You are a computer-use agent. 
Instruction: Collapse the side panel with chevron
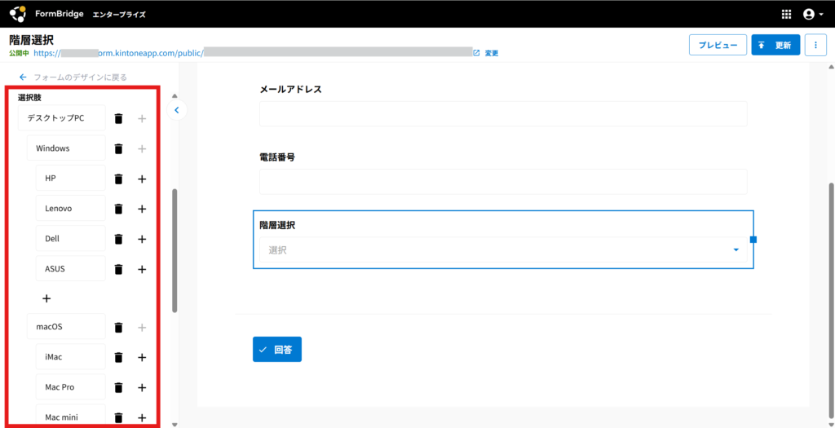point(177,110)
